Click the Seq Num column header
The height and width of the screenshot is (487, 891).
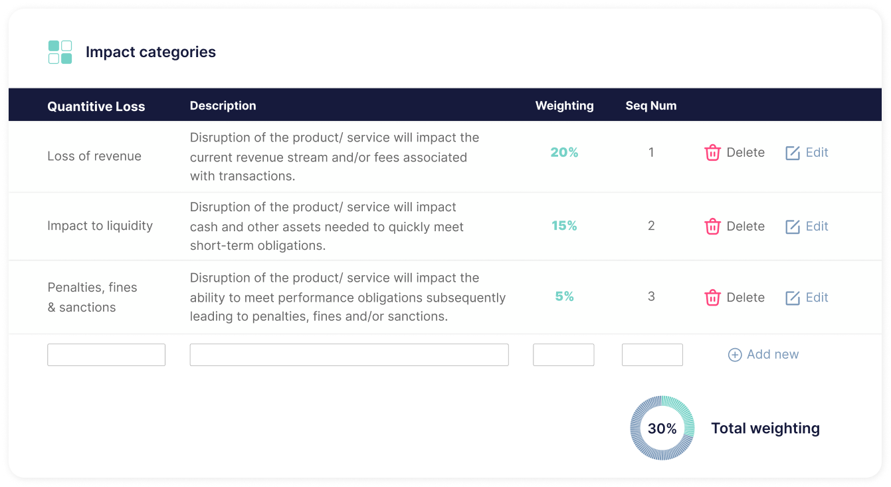(x=650, y=105)
